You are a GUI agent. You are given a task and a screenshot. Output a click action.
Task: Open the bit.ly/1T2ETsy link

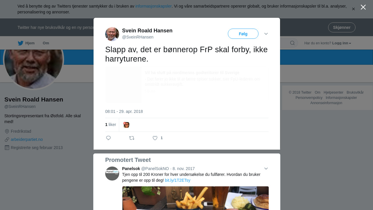coord(177,180)
